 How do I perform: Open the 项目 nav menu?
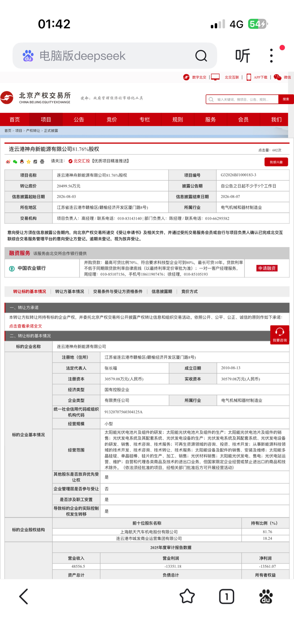click(46, 119)
